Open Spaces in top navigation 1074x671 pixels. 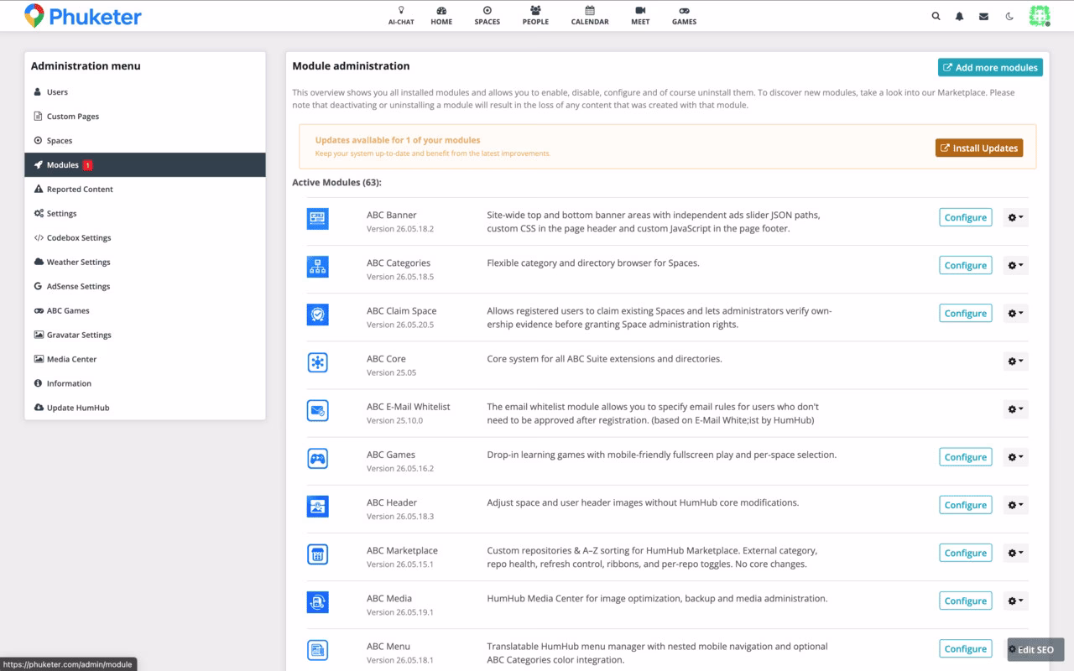click(x=487, y=16)
